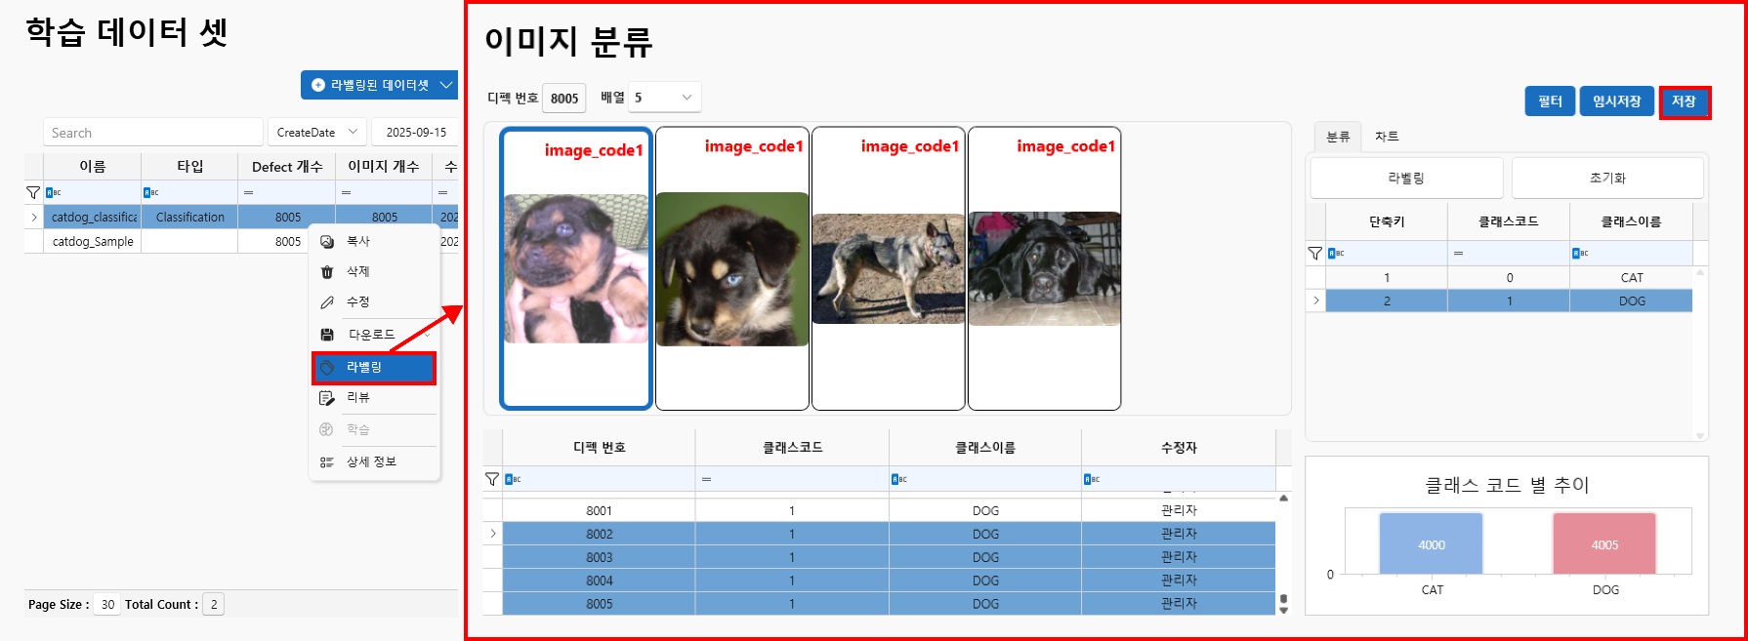Click filter funnel icon in class shortcut table

click(x=1315, y=253)
